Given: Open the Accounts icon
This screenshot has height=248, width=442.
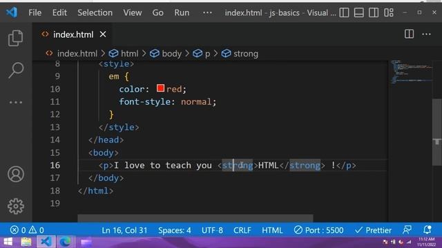Looking at the screenshot, I should tap(16, 174).
